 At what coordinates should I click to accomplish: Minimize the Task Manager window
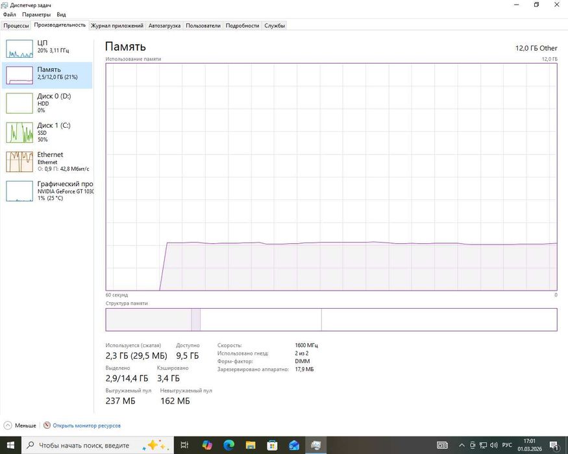pyautogui.click(x=517, y=5)
